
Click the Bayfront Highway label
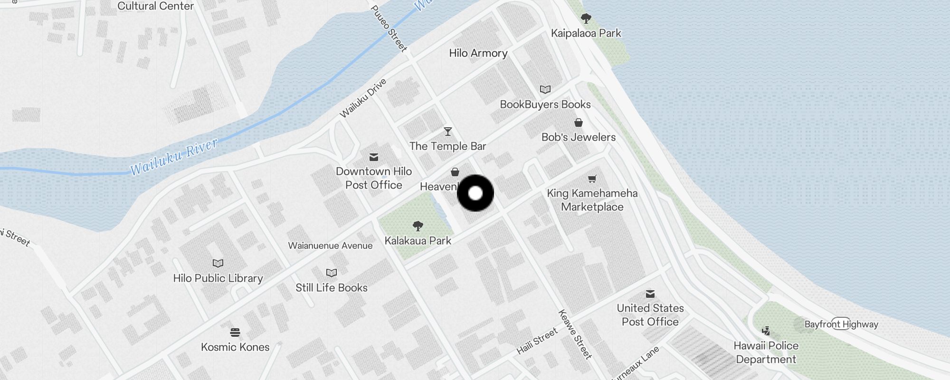pos(841,324)
